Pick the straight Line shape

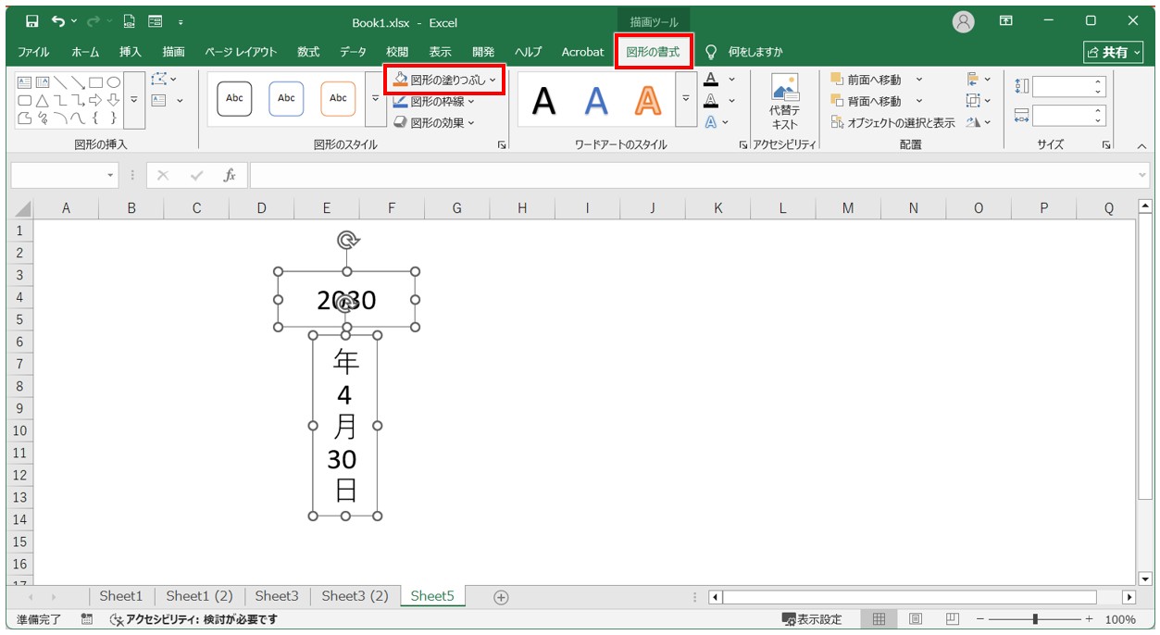[60, 82]
